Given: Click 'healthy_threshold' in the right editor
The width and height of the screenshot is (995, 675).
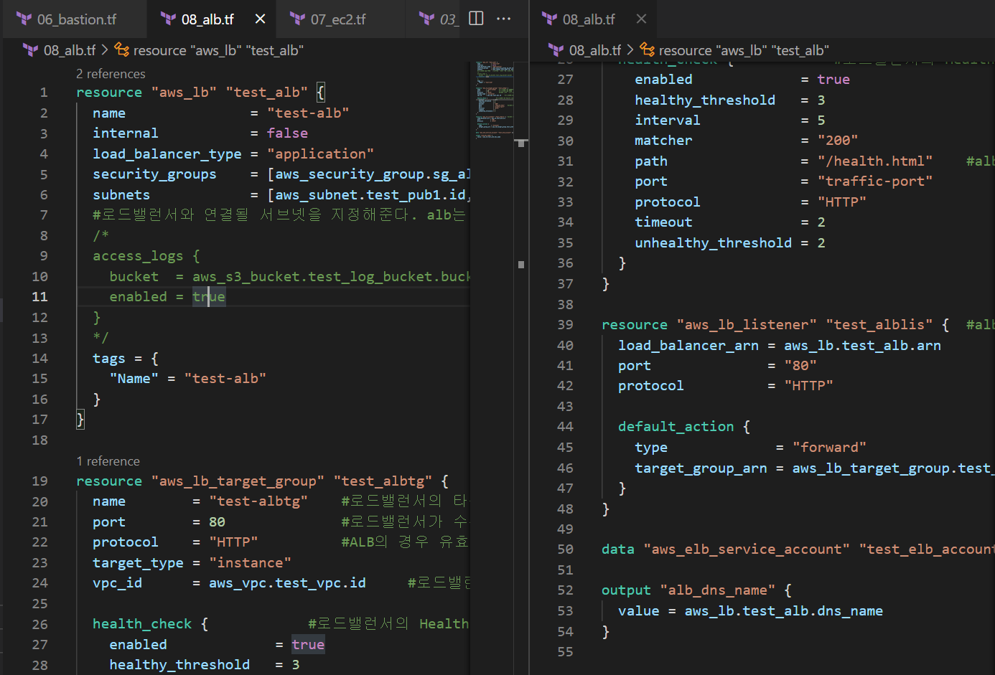Looking at the screenshot, I should click(705, 100).
